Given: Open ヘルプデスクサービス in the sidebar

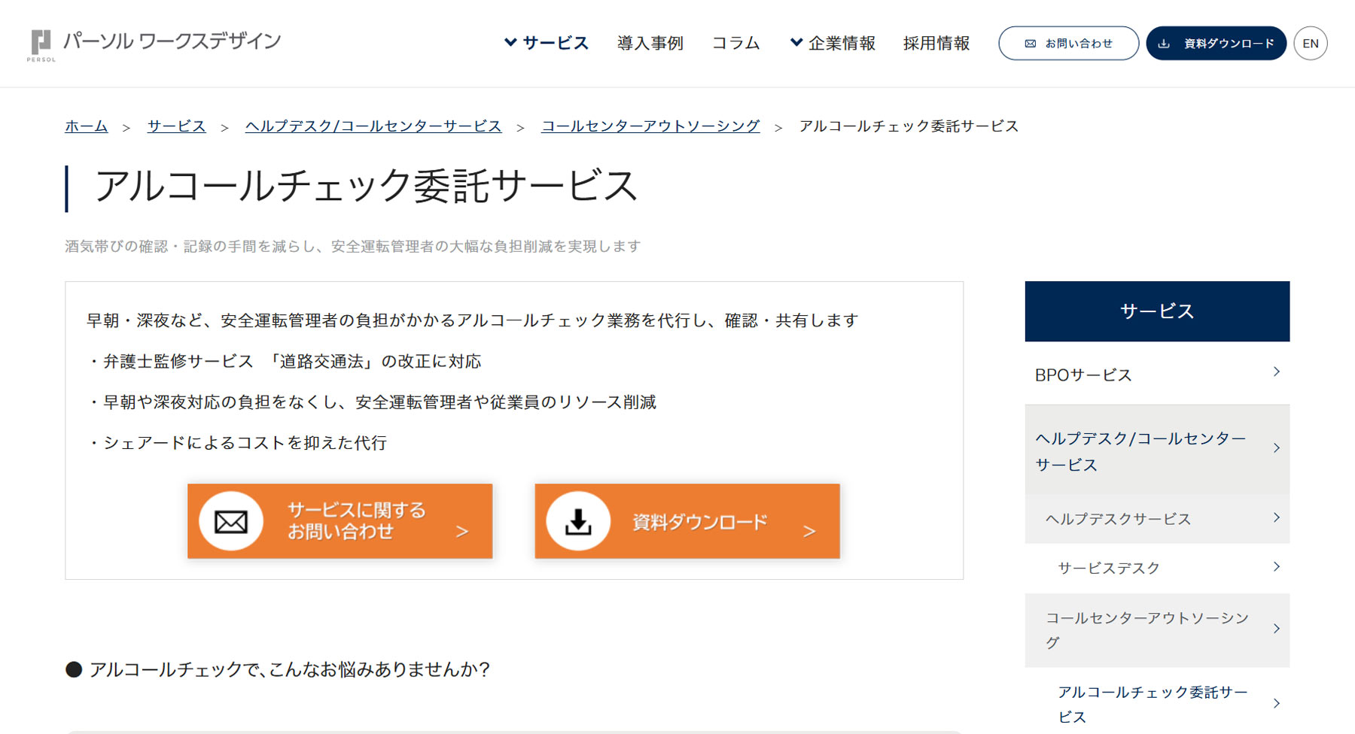Looking at the screenshot, I should click(x=1157, y=518).
